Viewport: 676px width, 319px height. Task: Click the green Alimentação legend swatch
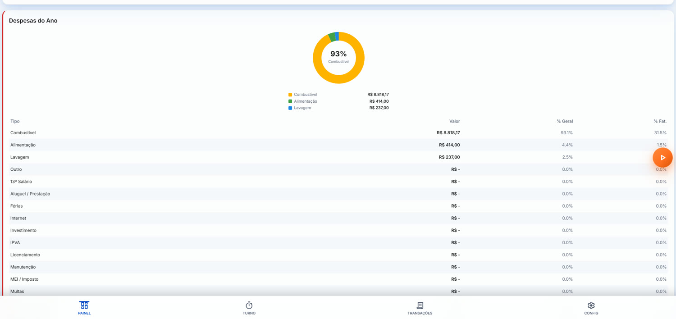pyautogui.click(x=290, y=101)
